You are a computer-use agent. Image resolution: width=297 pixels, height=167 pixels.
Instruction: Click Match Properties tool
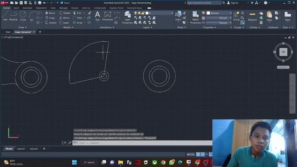point(195,18)
